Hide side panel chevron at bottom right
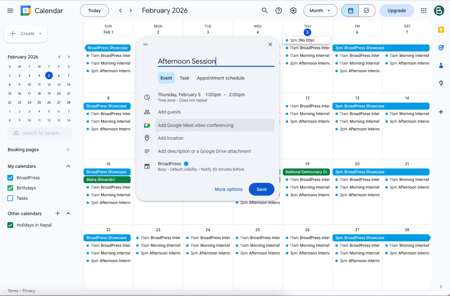This screenshot has width=450, height=296. pyautogui.click(x=441, y=287)
